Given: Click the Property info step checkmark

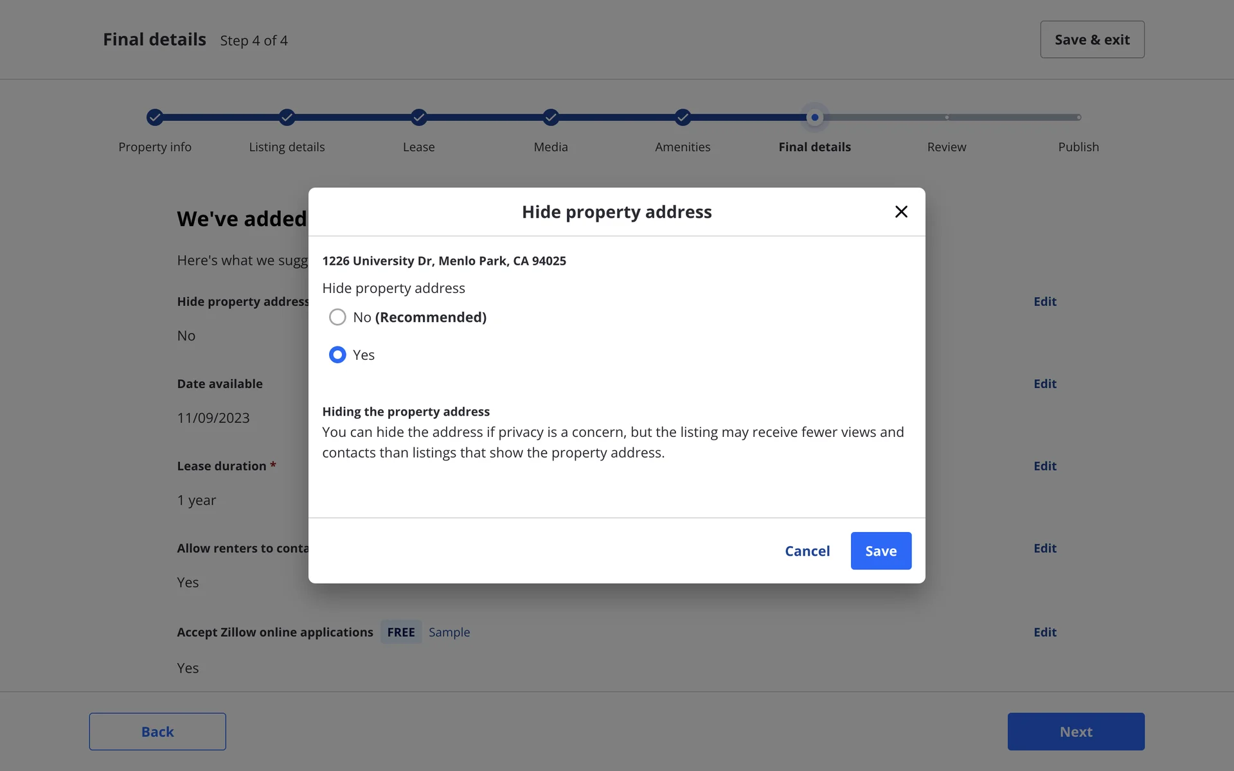Looking at the screenshot, I should coord(154,117).
